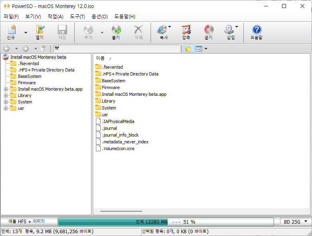Open the Forward history dropdown arrow
This screenshot has height=236, width=312.
36,49
